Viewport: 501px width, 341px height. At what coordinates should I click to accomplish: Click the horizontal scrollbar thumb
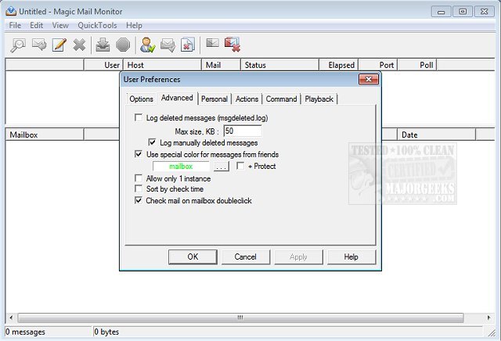240,318
